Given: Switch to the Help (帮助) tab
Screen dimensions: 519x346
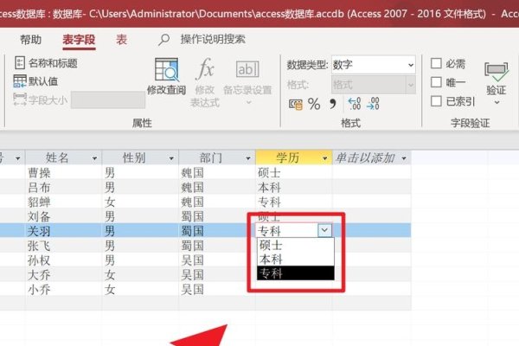Looking at the screenshot, I should click(30, 40).
